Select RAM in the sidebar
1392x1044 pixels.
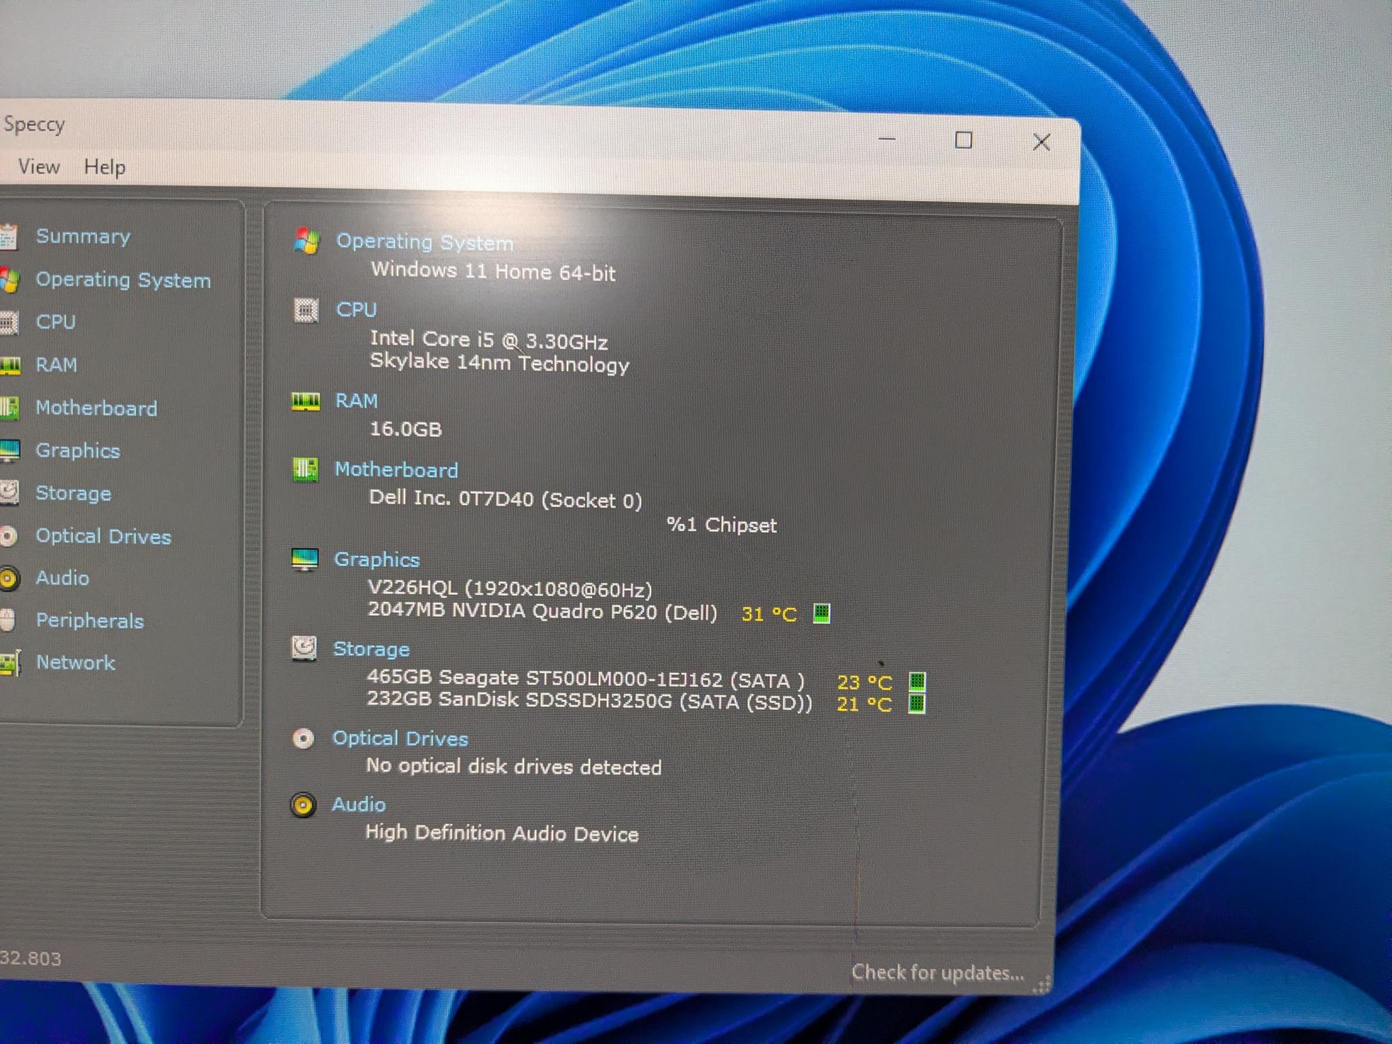(x=56, y=365)
